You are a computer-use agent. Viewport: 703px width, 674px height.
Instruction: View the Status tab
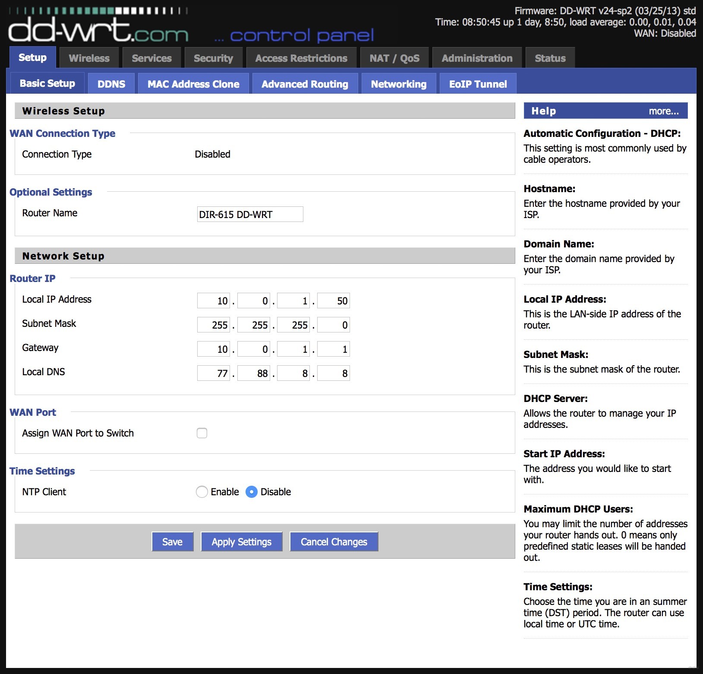click(x=550, y=58)
